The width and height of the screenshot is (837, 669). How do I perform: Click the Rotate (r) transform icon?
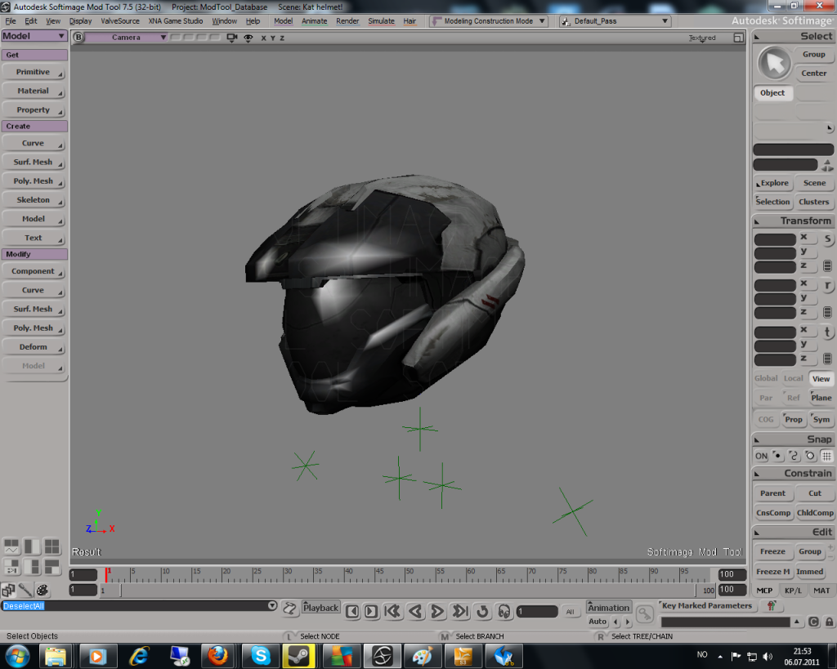(x=827, y=285)
